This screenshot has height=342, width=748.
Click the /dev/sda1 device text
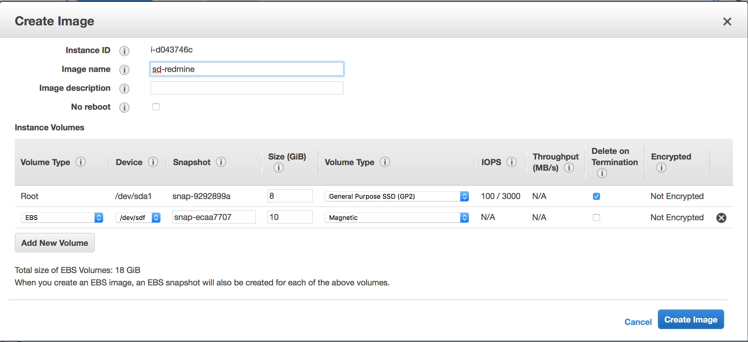(133, 196)
